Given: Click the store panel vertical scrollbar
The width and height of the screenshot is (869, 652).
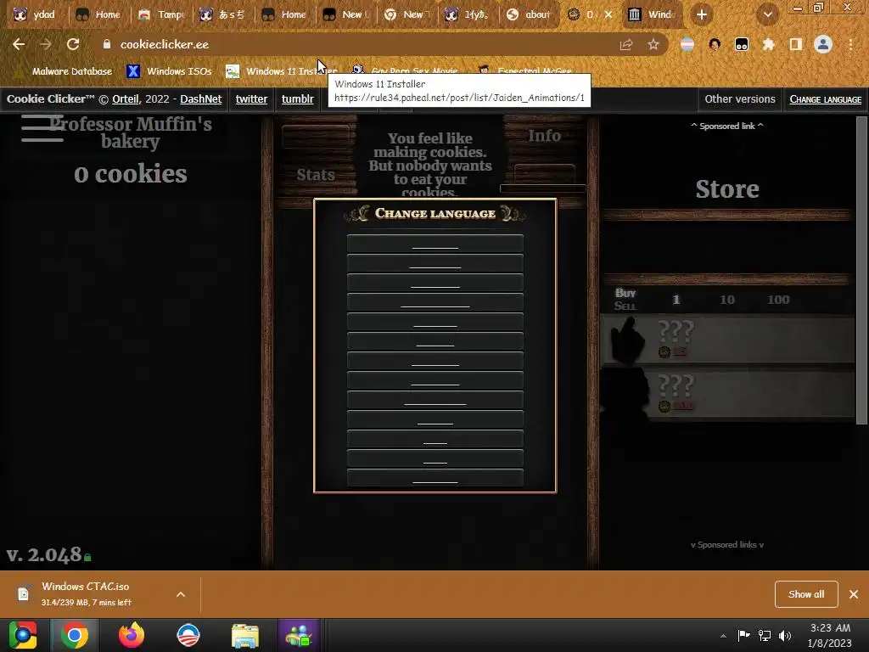Looking at the screenshot, I should pyautogui.click(x=861, y=271).
